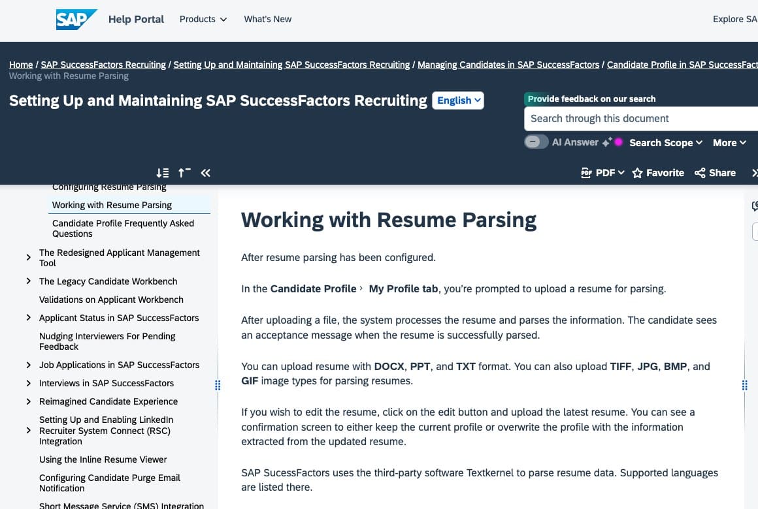
Task: Open What's New menu item
Action: pyautogui.click(x=268, y=20)
